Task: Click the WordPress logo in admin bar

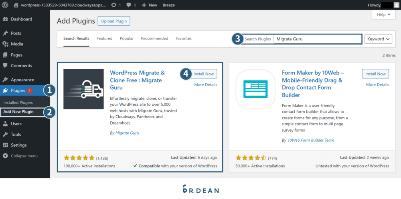Action: (5, 5)
